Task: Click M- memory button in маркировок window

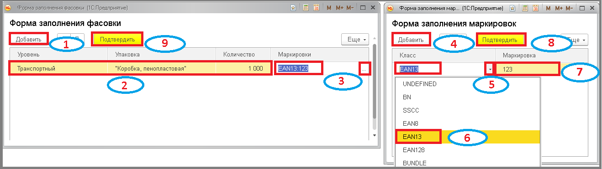Action: (x=570, y=8)
